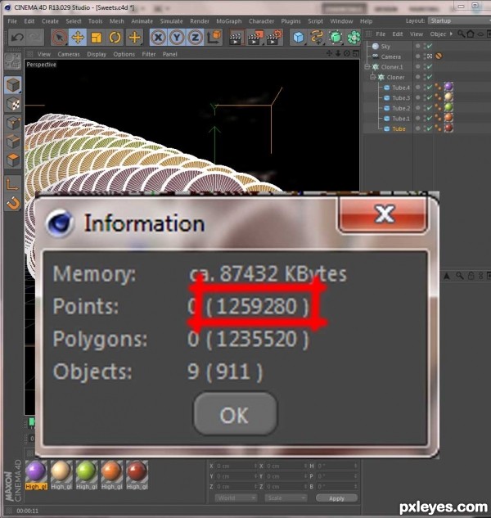Click Tube.2 green material tag
This screenshot has width=491, height=518.
448,107
